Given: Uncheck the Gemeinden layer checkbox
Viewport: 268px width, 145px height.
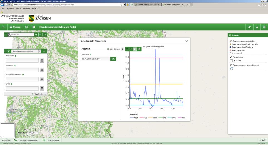Looking at the screenshot, I should click(230, 57).
